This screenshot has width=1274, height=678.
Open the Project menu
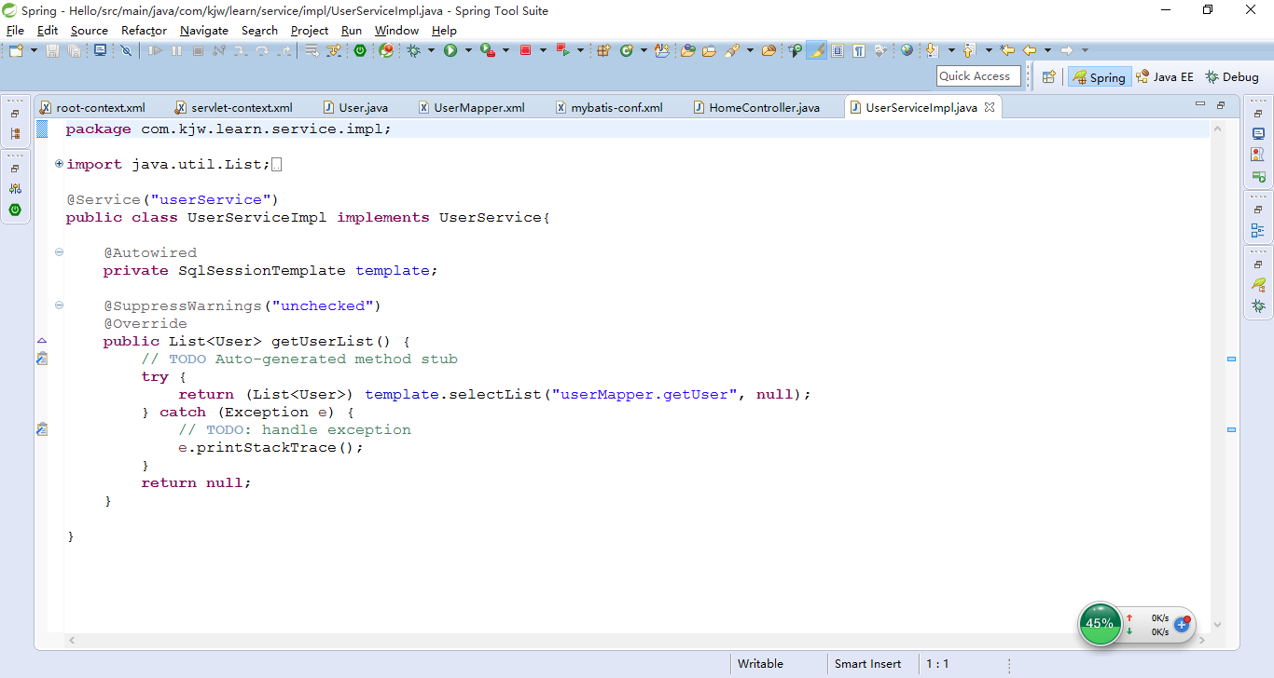[310, 30]
